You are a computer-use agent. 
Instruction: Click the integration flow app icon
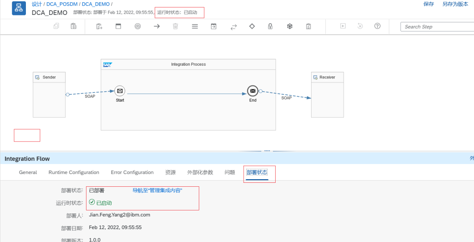pos(19,8)
